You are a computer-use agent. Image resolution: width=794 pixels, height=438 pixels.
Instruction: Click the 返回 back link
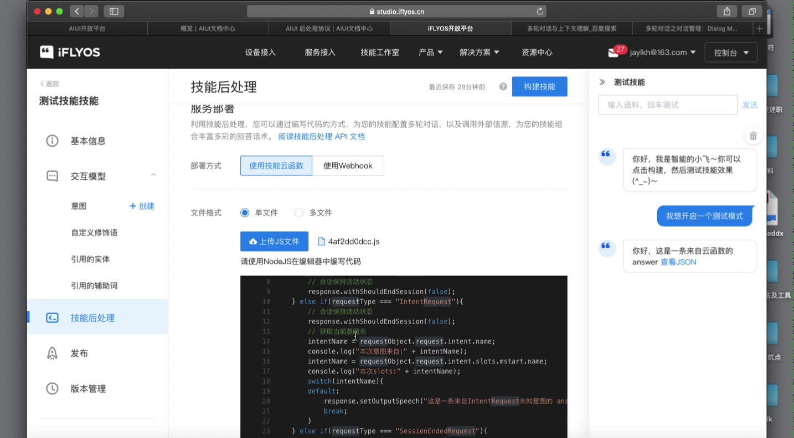(49, 84)
